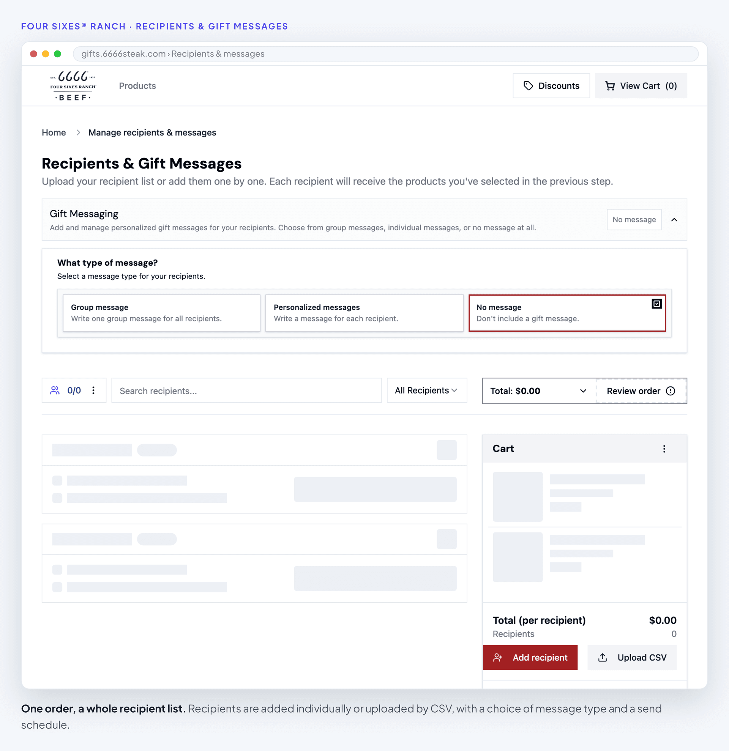Expand the Total: $0.00 dropdown

pos(539,391)
